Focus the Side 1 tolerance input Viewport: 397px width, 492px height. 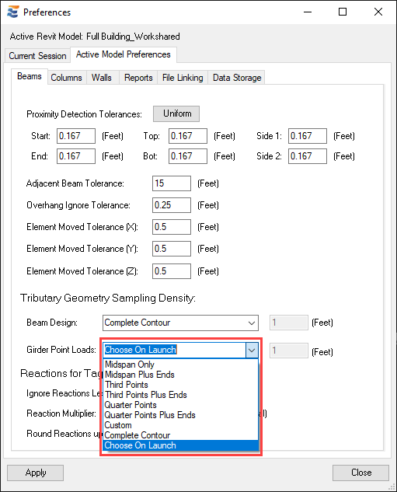click(x=308, y=136)
